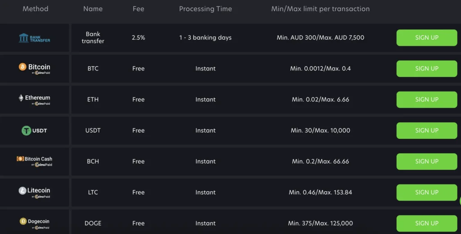Viewport: 461px width, 234px height.
Task: Click the Bank Transfer logo icon
Action: 34,38
